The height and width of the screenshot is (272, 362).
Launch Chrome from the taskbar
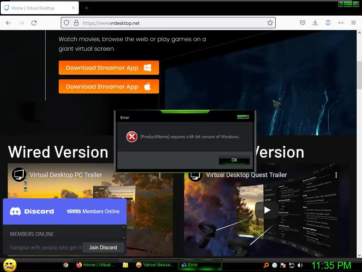66,265
